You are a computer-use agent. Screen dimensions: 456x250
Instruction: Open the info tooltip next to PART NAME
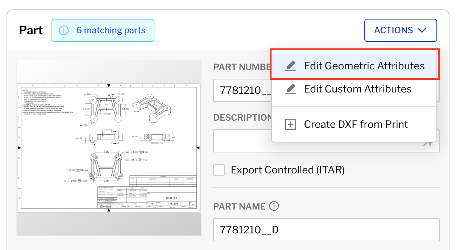coord(275,206)
